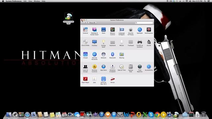Screen dimensions: 212x119
Task: Open Calendar from the Dock
Action: [65, 115]
